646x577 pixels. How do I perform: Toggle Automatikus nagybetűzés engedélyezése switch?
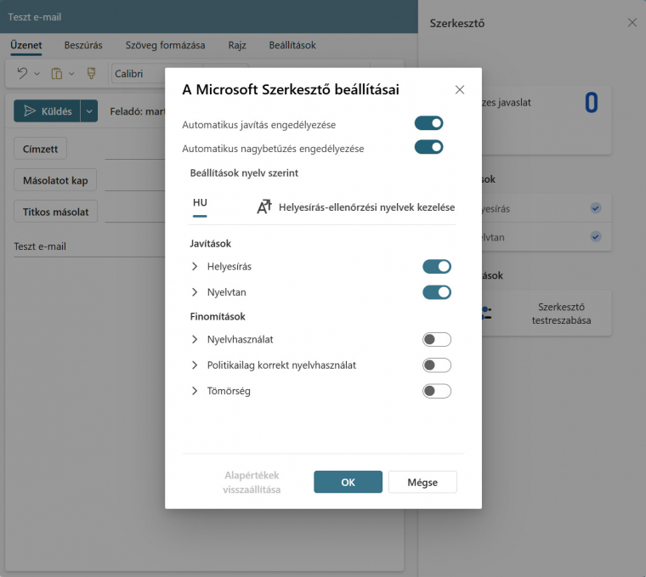coord(428,147)
